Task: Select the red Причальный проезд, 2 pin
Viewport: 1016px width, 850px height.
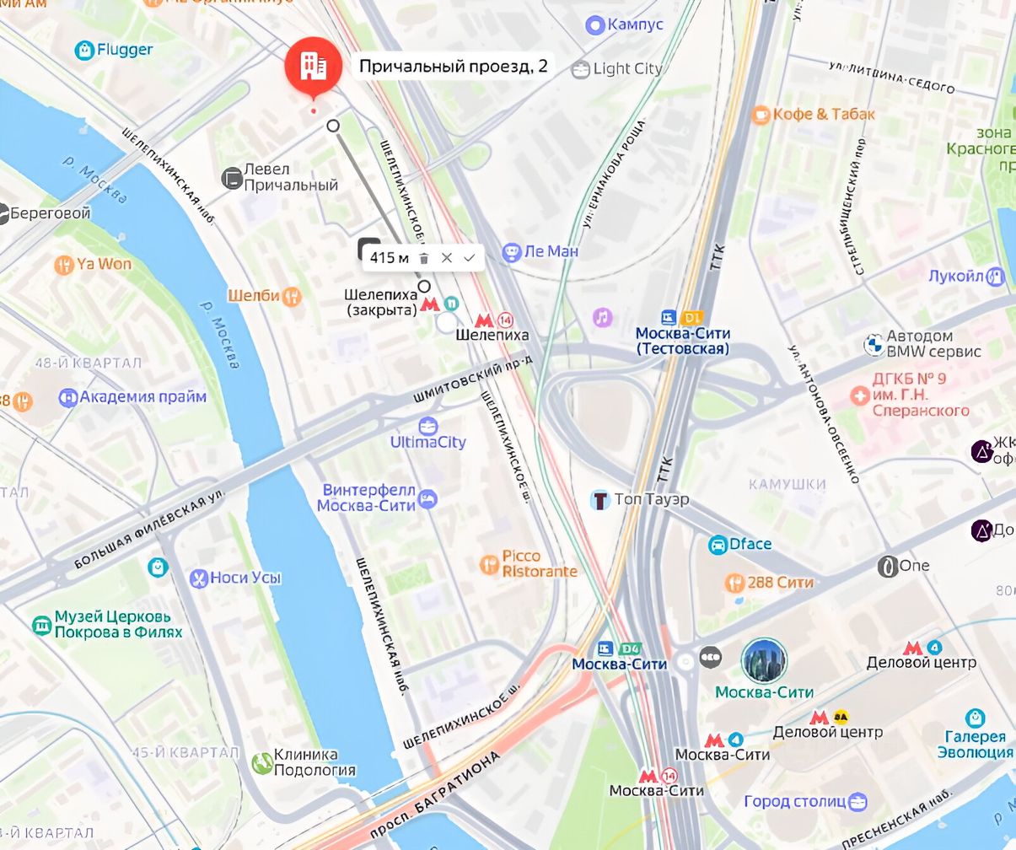Action: (313, 66)
